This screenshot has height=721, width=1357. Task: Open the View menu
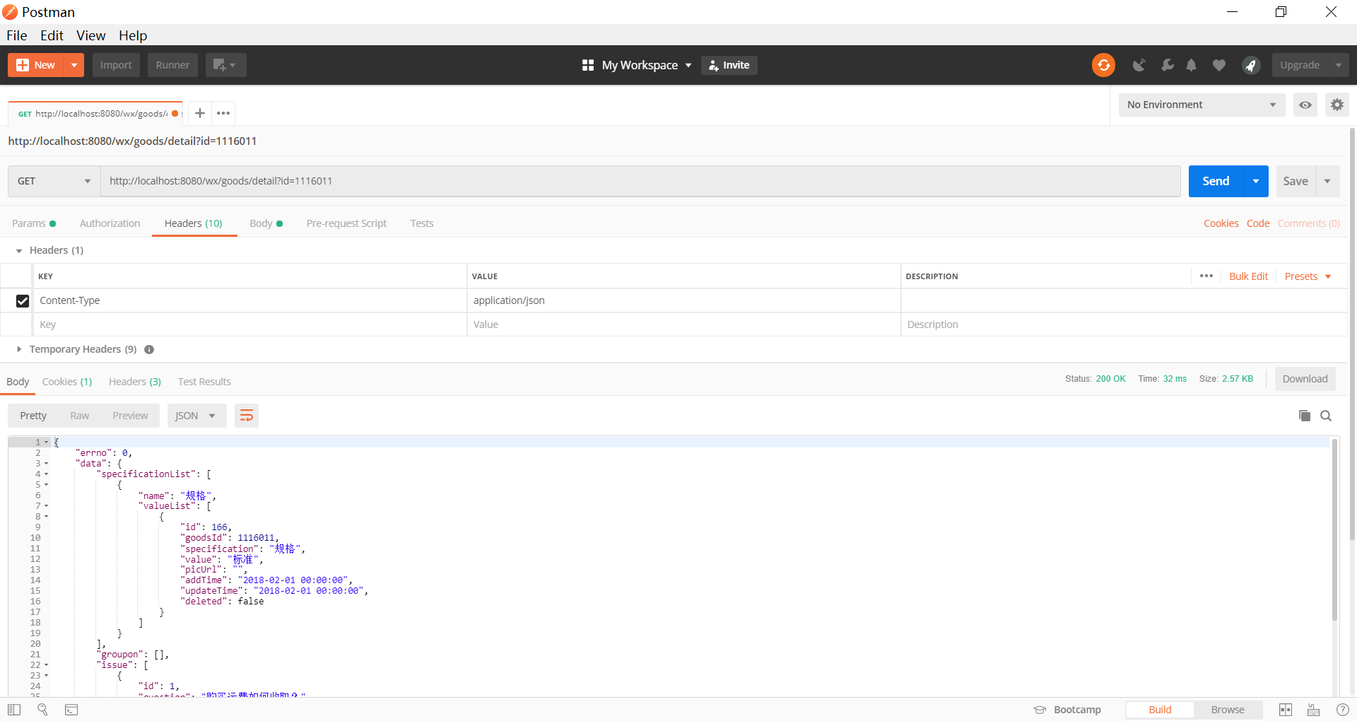90,35
